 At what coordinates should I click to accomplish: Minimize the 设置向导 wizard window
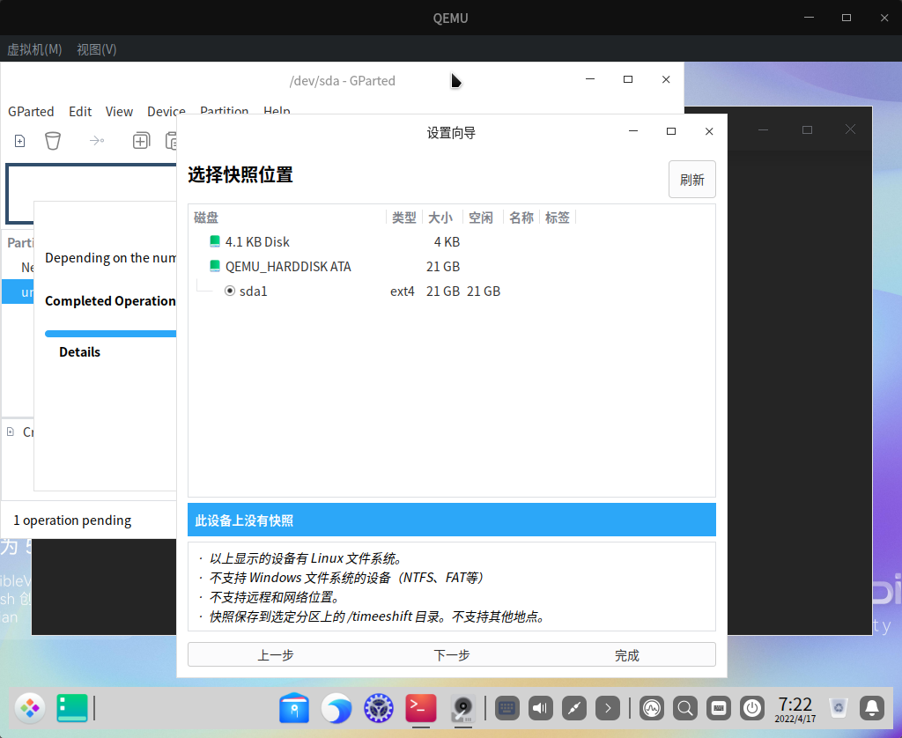tap(633, 131)
